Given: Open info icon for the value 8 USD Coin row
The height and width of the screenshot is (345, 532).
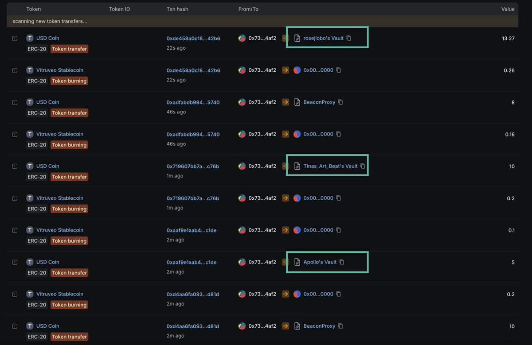Looking at the screenshot, I should (15, 102).
